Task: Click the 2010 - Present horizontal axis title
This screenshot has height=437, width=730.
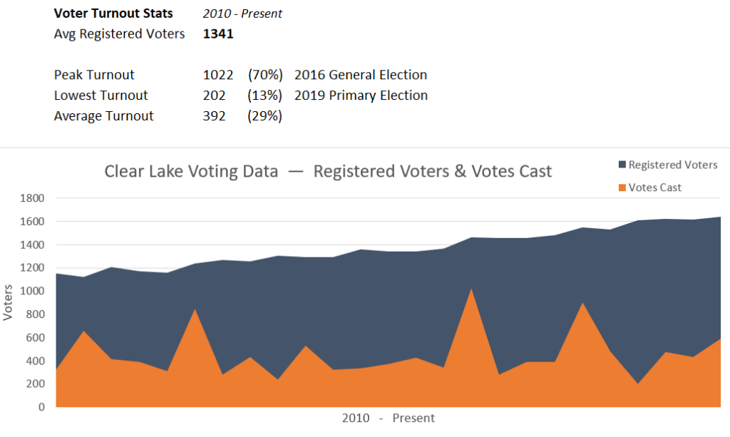Action: 389,418
